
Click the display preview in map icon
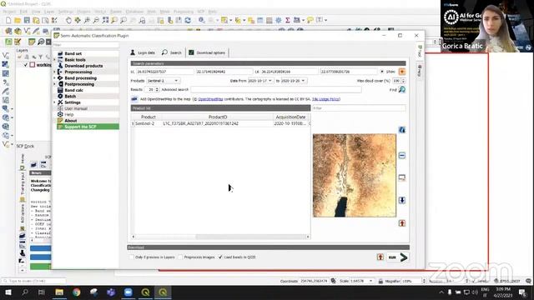[402, 177]
